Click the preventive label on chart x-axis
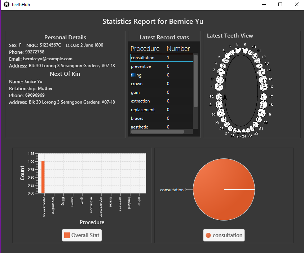This screenshot has height=253, width=304. pyautogui.click(x=53, y=205)
